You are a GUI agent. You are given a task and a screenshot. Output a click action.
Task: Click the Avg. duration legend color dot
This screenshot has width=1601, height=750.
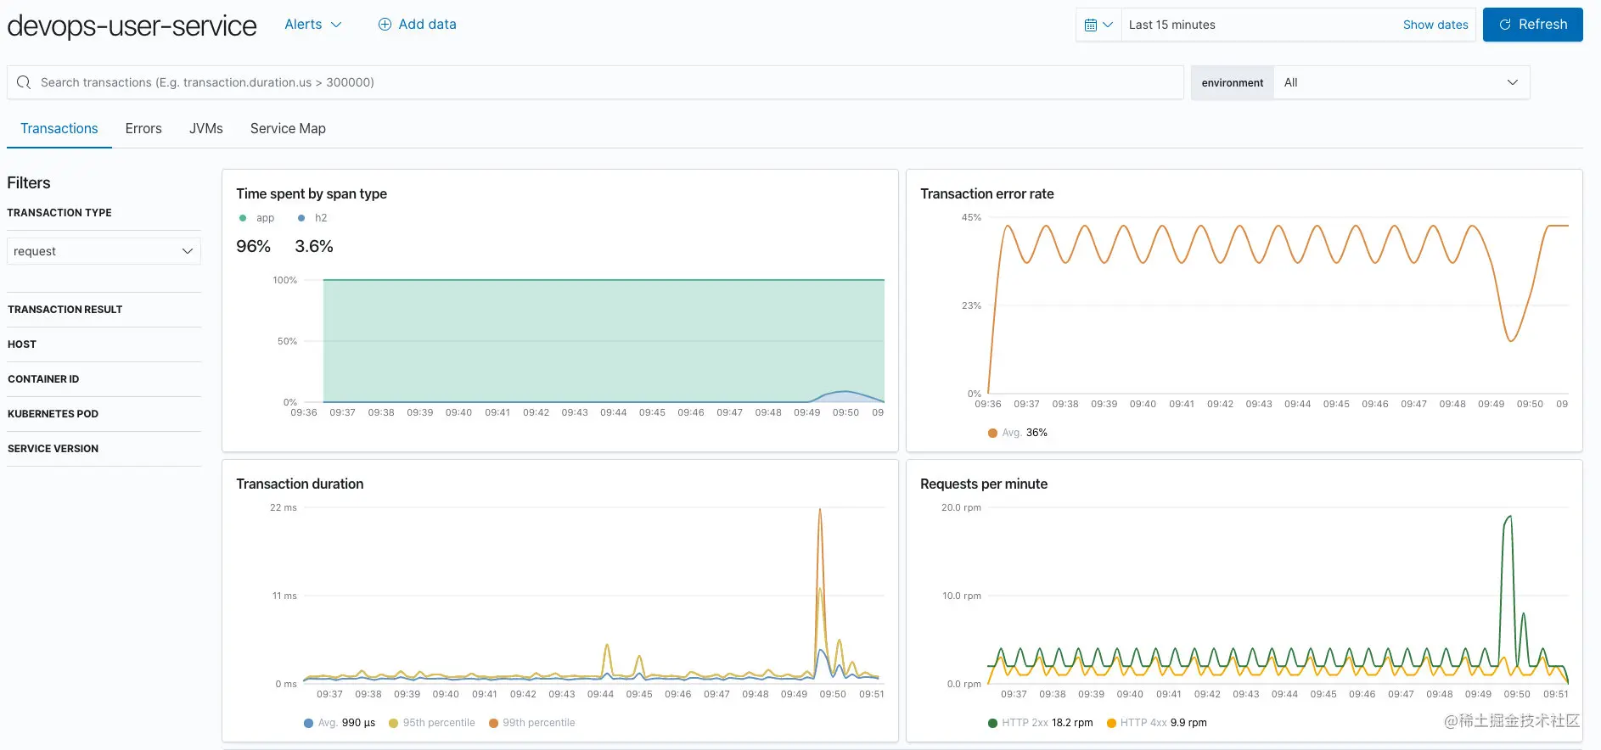point(308,723)
